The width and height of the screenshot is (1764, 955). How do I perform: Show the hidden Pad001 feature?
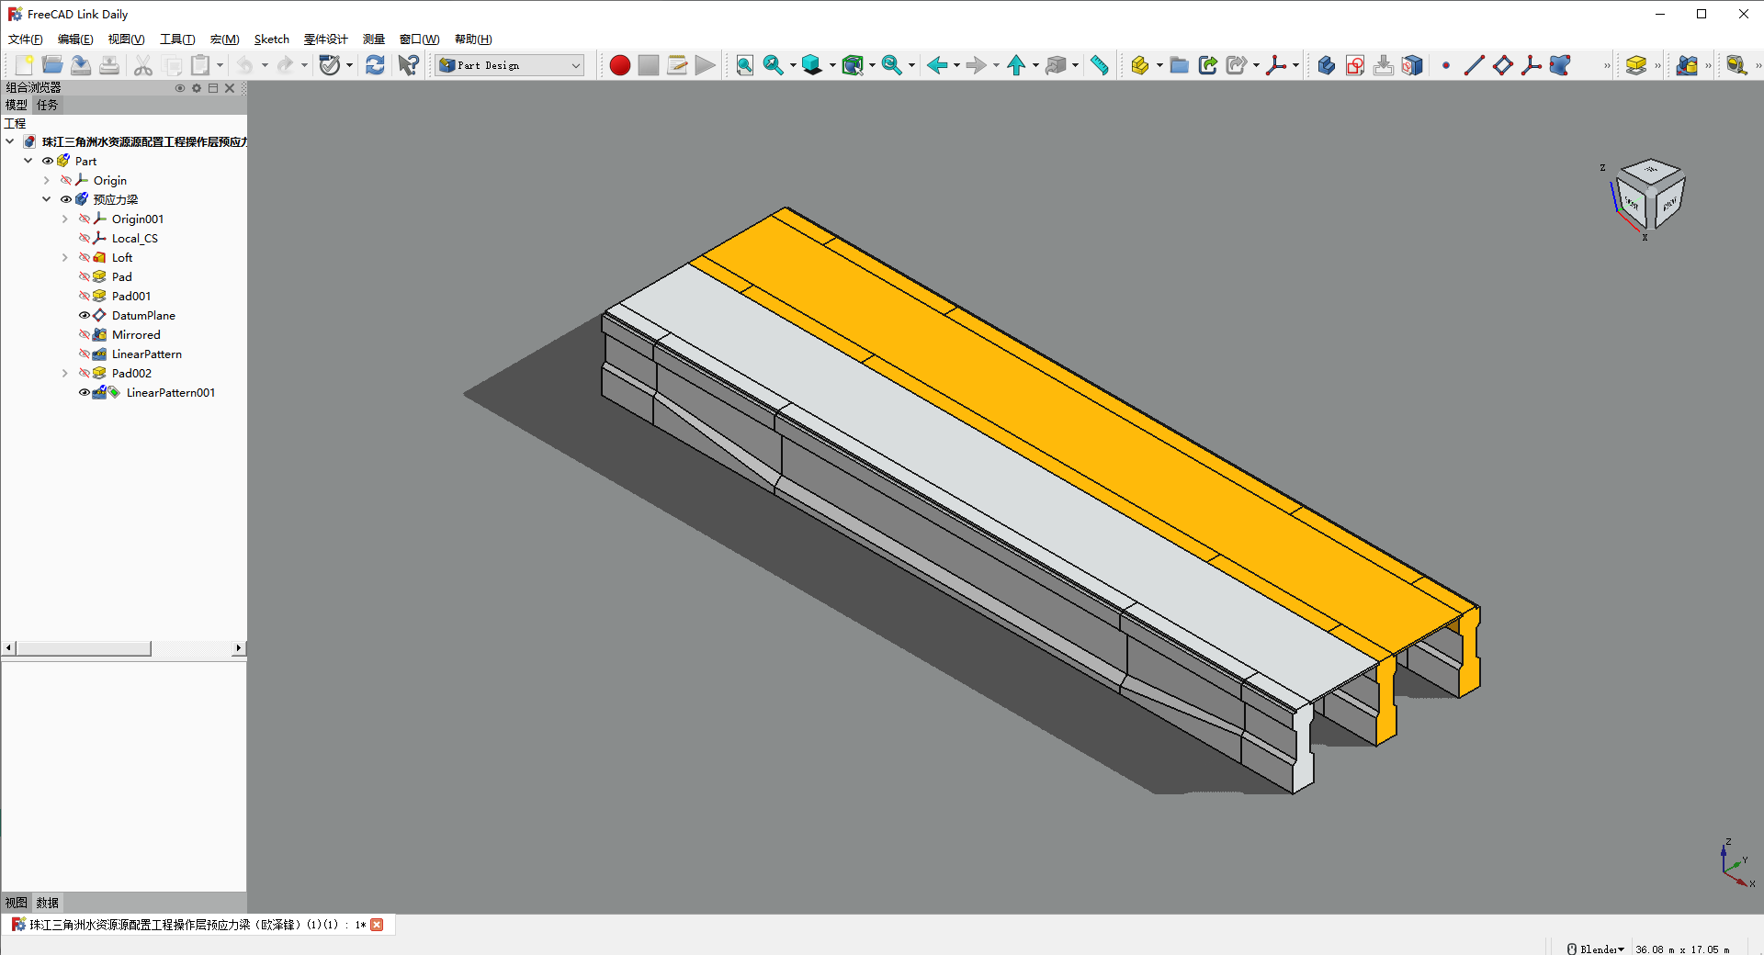(85, 296)
